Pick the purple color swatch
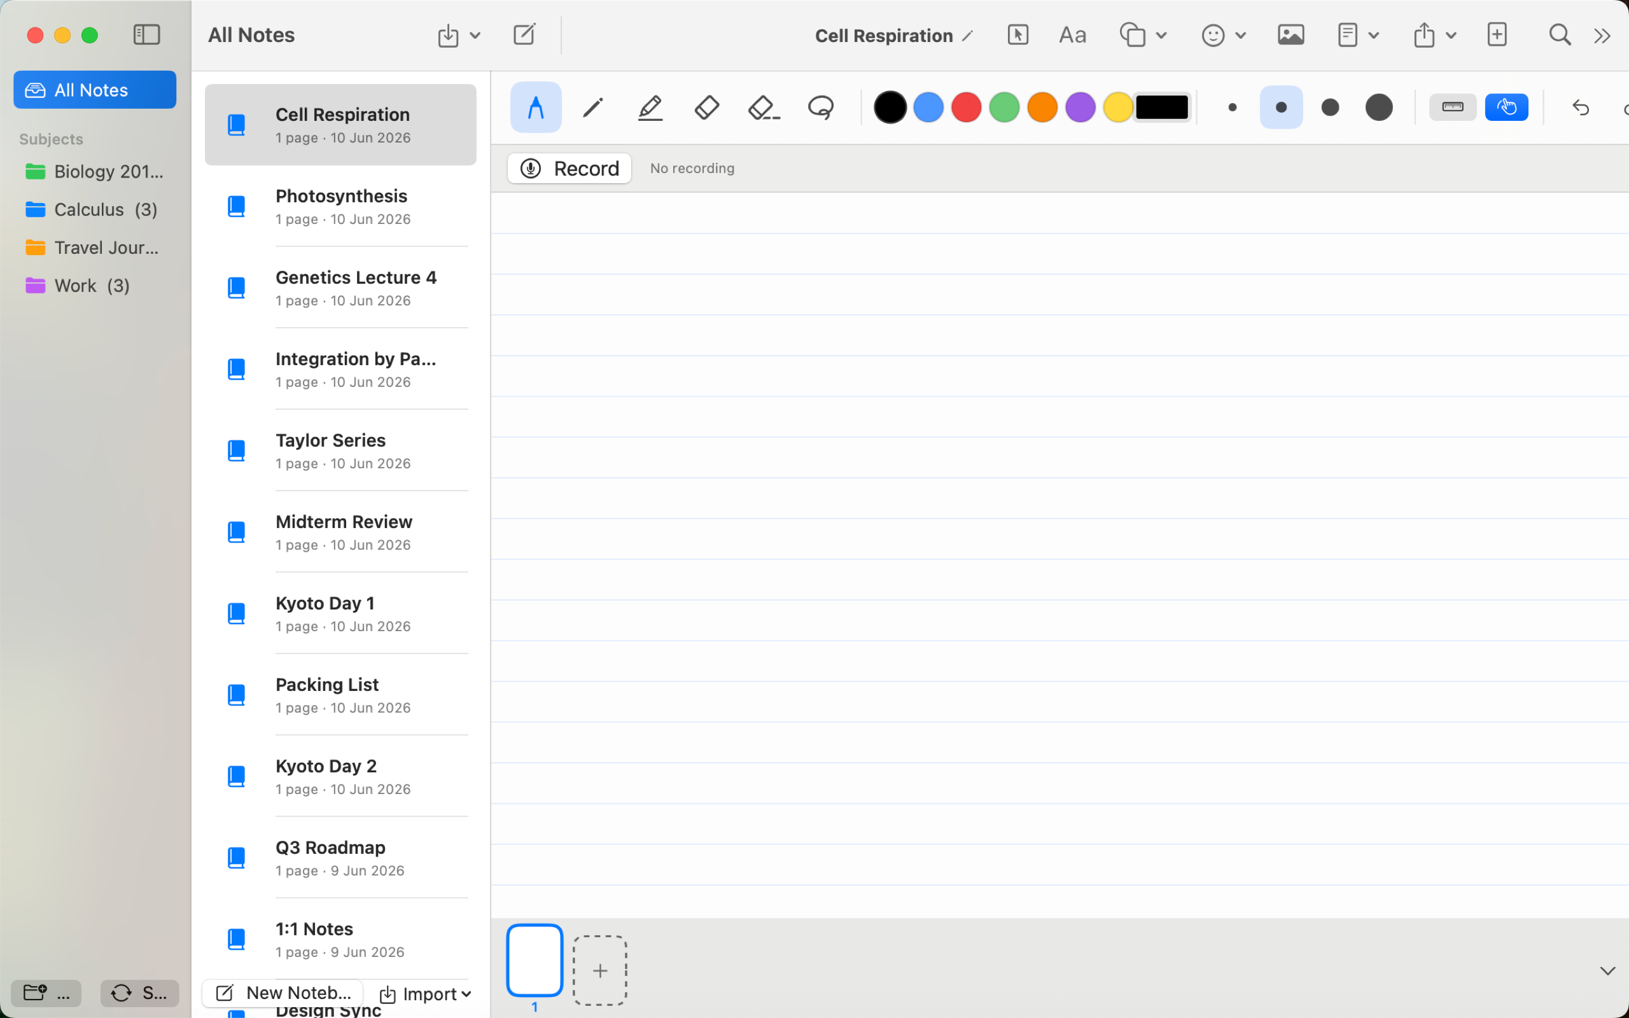This screenshot has width=1629, height=1018. pos(1080,107)
